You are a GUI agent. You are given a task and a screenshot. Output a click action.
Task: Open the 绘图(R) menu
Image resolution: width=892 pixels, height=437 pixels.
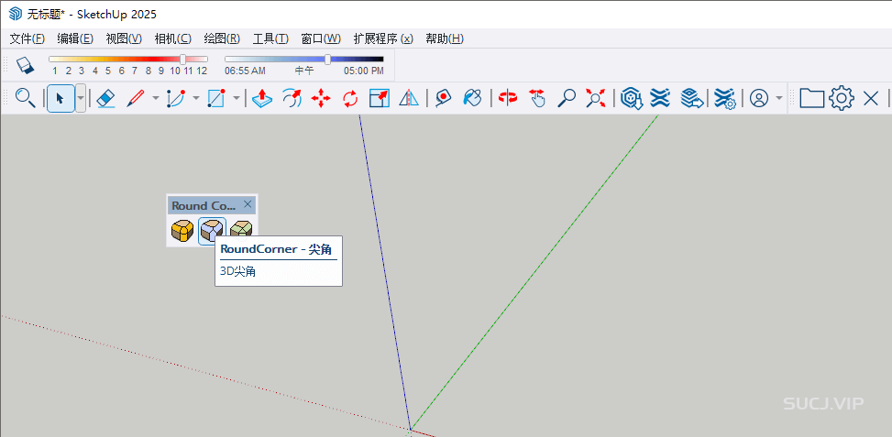pyautogui.click(x=222, y=38)
